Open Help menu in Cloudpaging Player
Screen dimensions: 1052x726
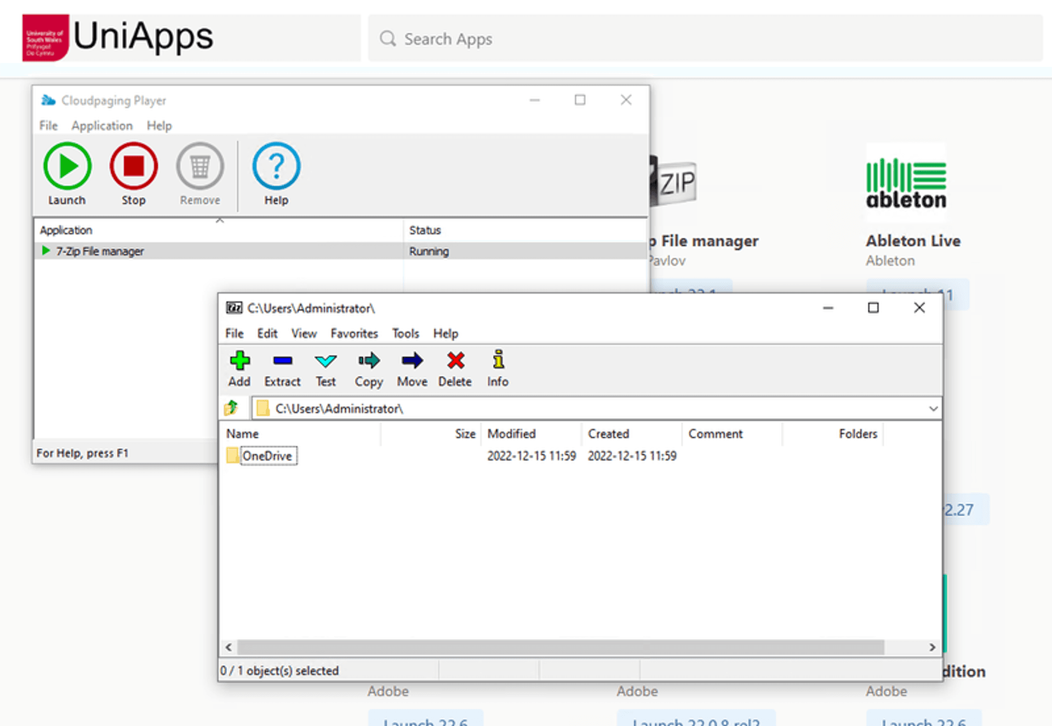(x=159, y=125)
